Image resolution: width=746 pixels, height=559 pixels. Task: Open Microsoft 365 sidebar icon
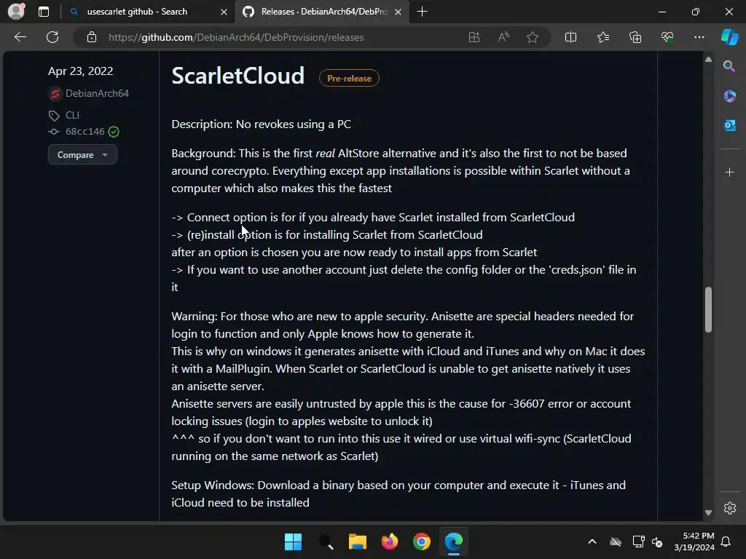click(x=729, y=96)
